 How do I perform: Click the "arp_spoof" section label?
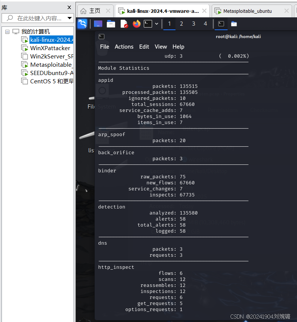pos(111,135)
